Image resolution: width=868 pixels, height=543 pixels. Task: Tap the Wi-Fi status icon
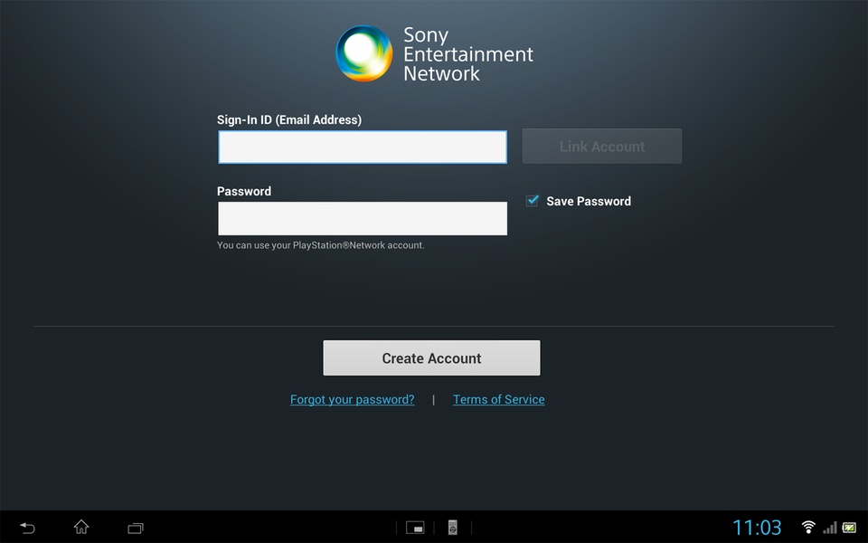tap(808, 527)
